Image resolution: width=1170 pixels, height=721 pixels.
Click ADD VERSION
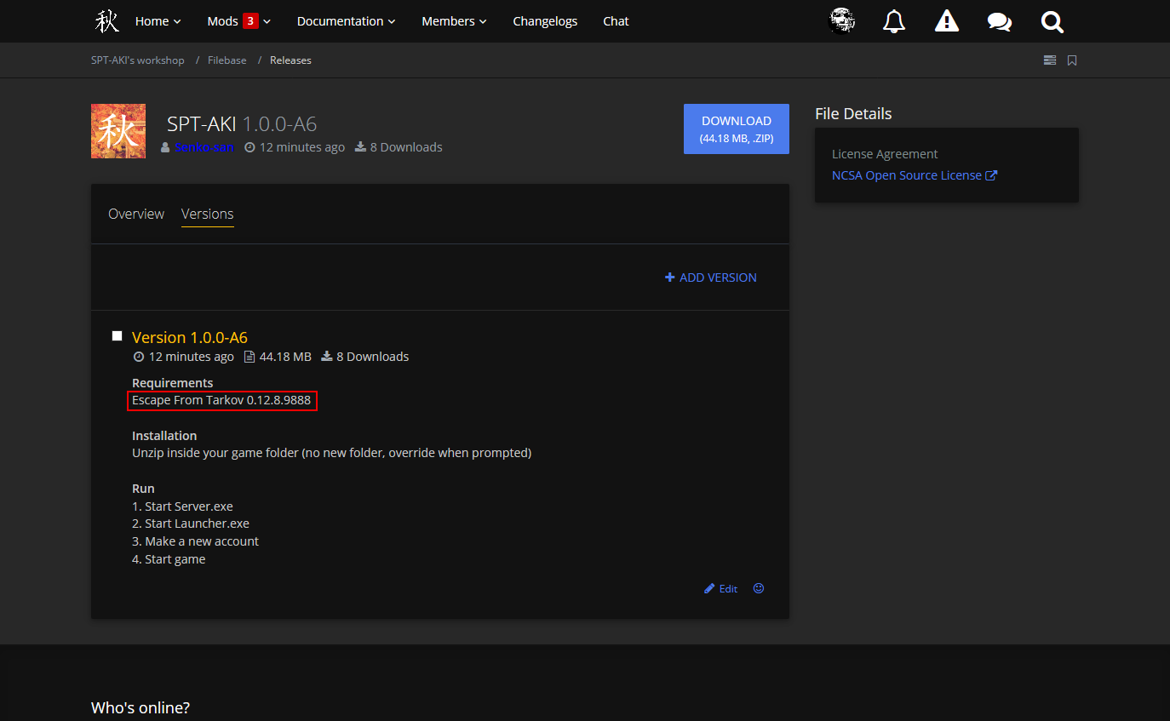pyautogui.click(x=711, y=278)
